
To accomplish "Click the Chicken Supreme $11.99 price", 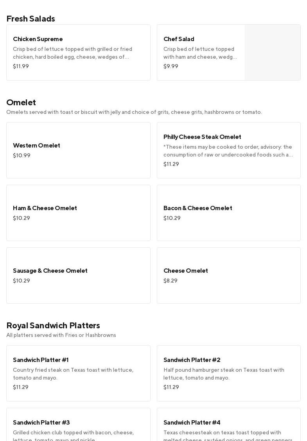I will pos(21,67).
